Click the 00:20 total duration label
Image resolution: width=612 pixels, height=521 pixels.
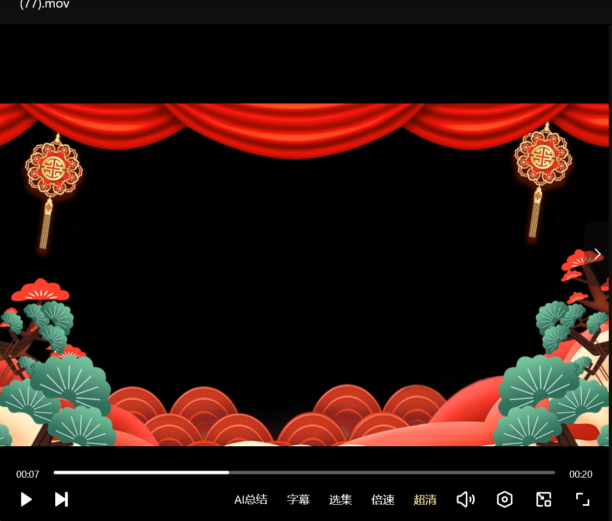click(581, 474)
